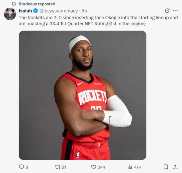Viewport: 182px width, 173px height.
Task: Share the post via the upload arrow icon
Action: pyautogui.click(x=175, y=167)
